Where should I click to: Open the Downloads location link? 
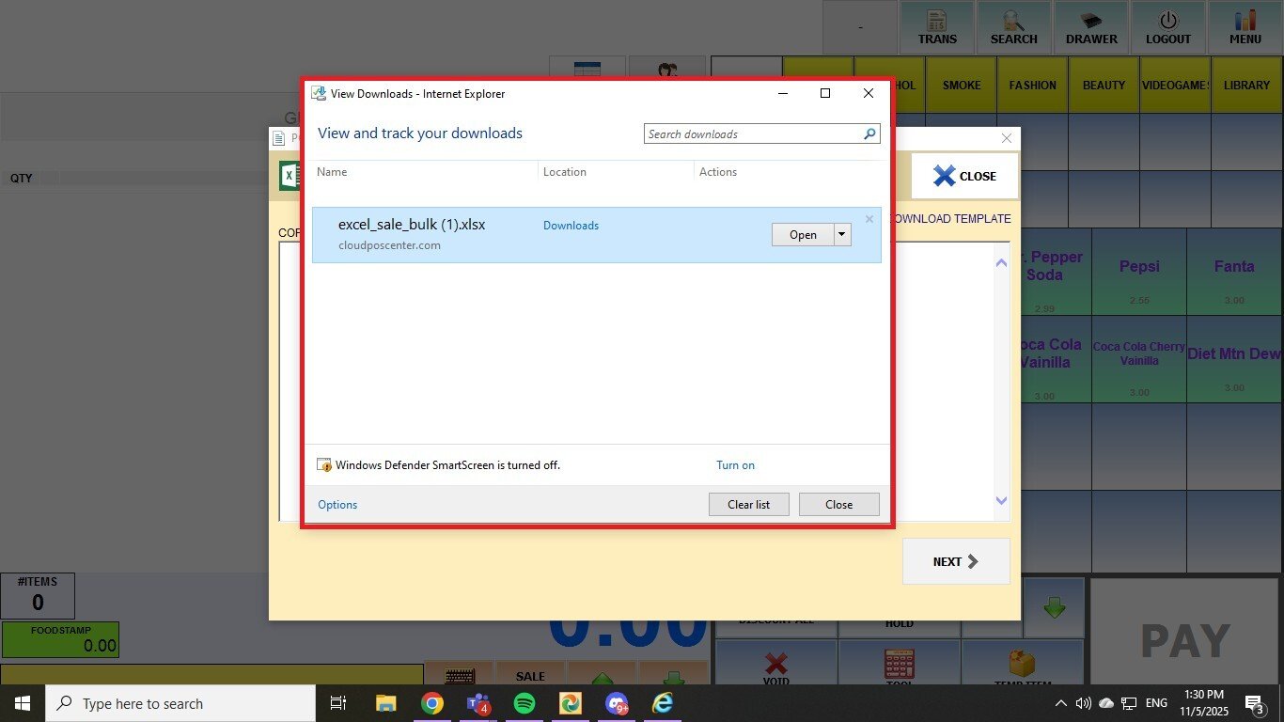571,226
